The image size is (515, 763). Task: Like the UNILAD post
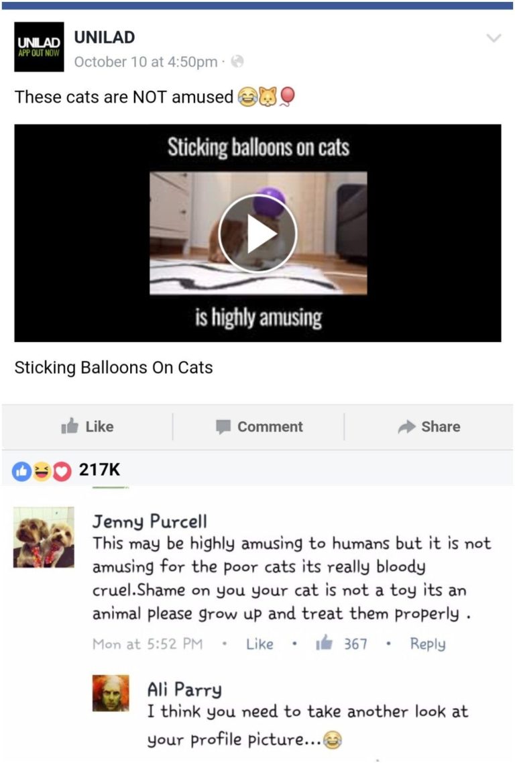coord(88,427)
